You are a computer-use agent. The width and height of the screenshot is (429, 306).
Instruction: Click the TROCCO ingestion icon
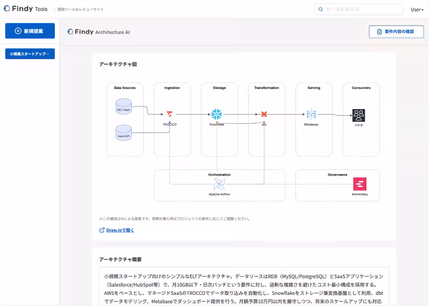(170, 114)
